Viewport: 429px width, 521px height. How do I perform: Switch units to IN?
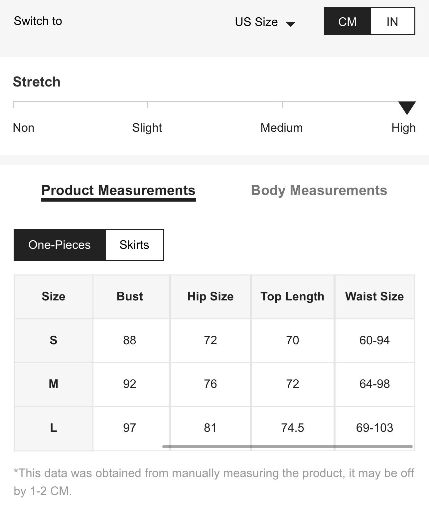click(392, 22)
